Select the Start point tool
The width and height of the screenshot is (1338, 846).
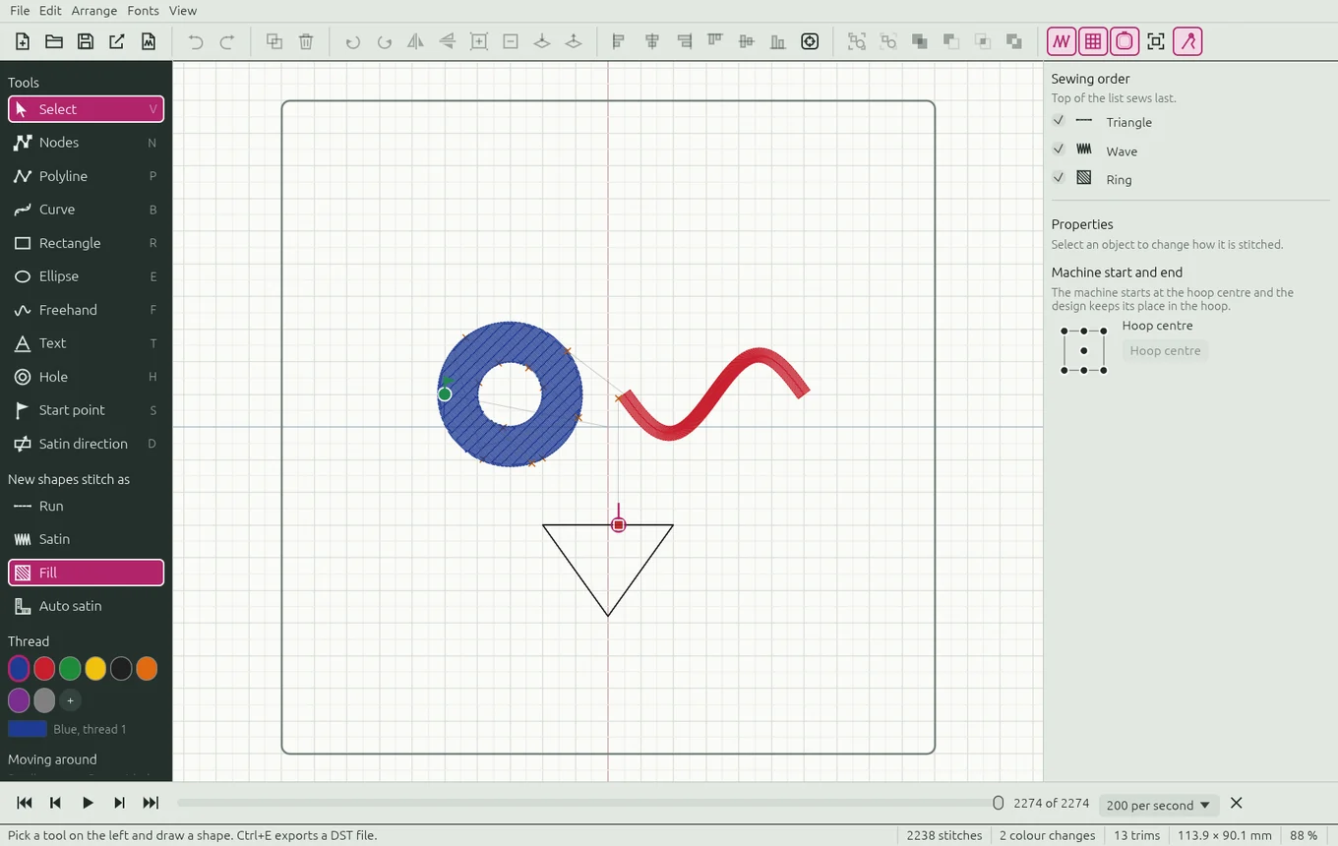[x=86, y=410]
